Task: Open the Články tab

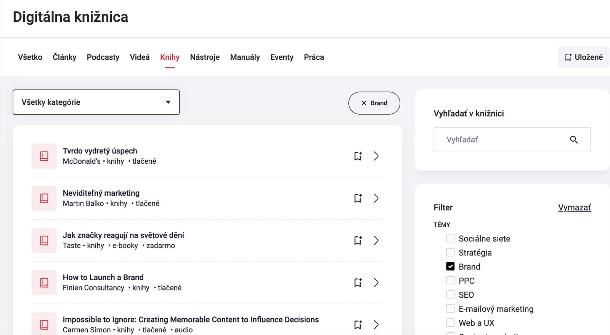Action: 64,57
